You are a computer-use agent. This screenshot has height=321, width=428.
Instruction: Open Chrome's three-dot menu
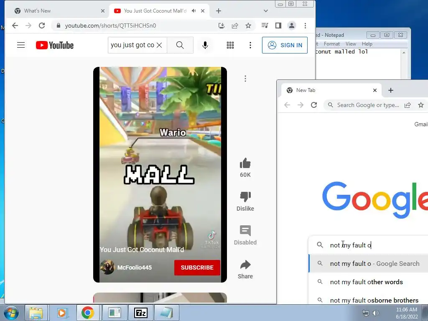coord(305,25)
